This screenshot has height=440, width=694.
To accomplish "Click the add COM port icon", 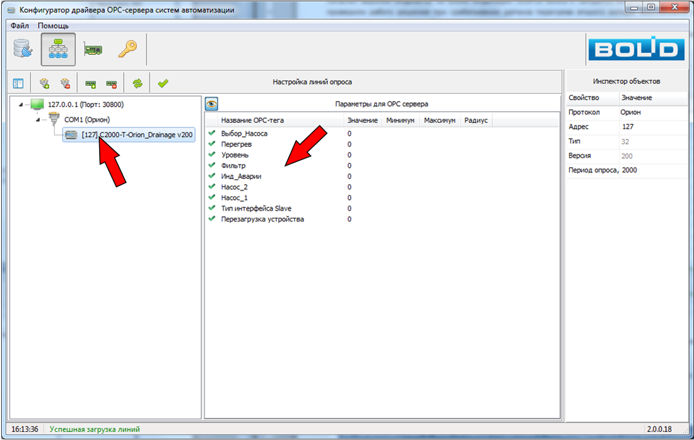I will tap(44, 83).
